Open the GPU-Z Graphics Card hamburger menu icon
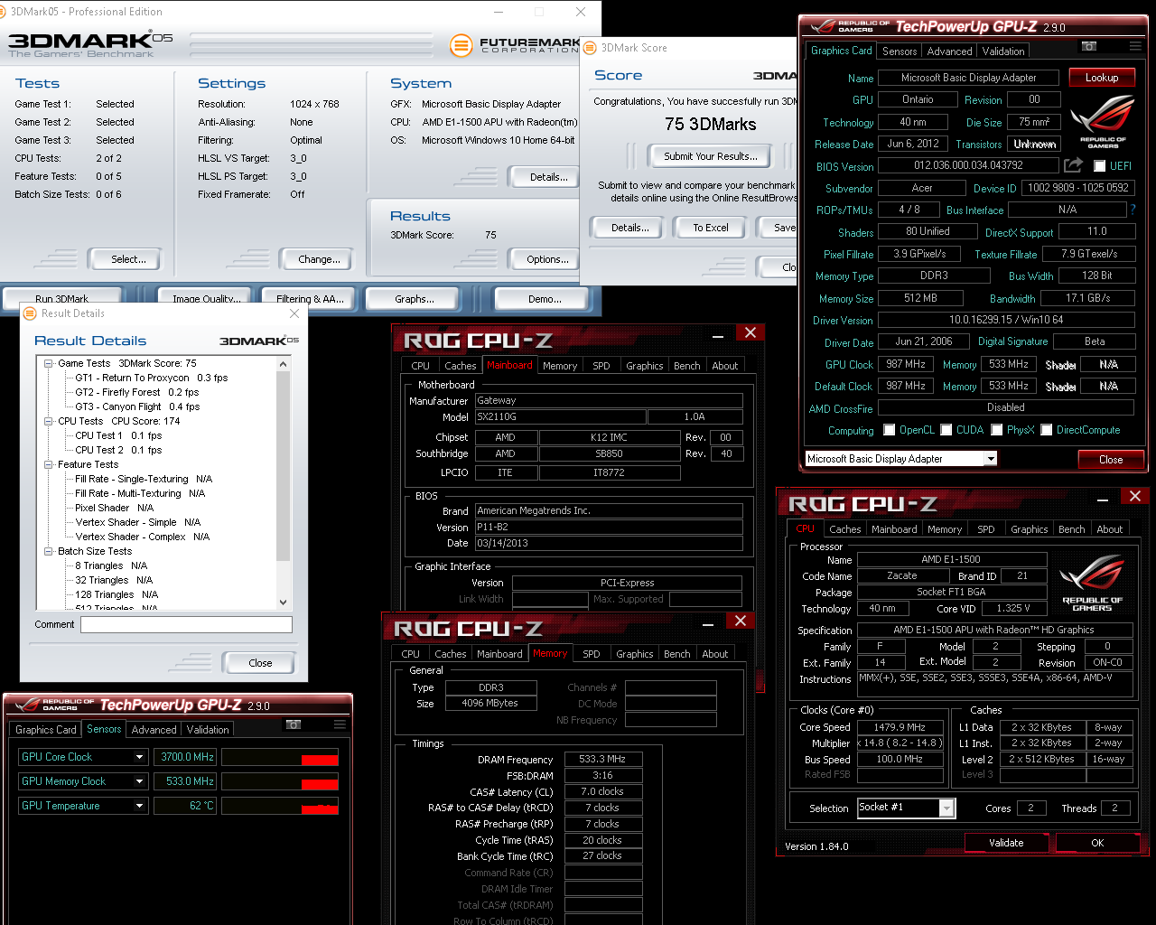1156x925 pixels. pos(1135,46)
